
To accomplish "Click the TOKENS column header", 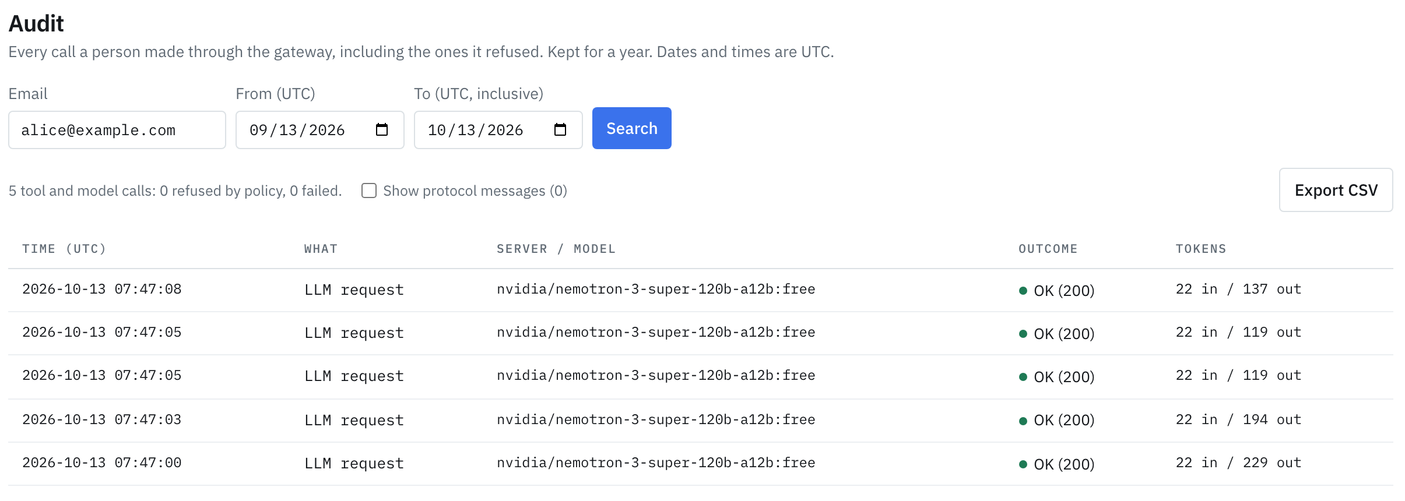I will coord(1201,249).
